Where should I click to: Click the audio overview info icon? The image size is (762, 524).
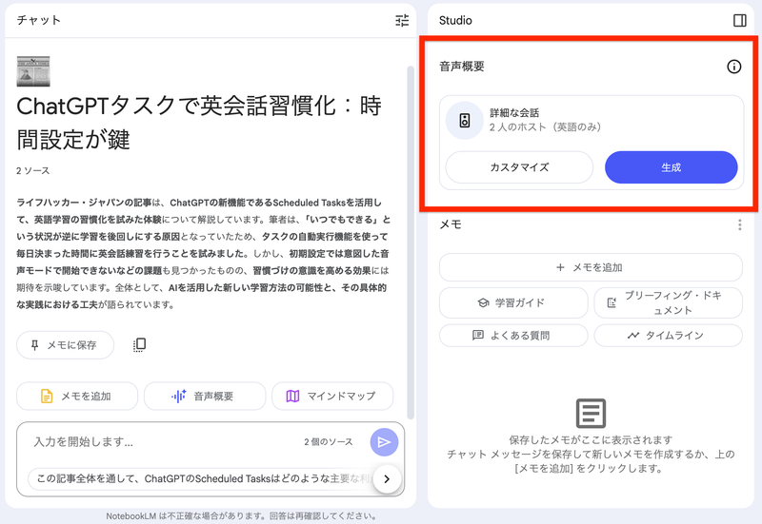(733, 67)
